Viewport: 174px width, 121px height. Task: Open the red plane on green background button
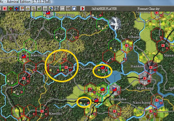point(11,9)
